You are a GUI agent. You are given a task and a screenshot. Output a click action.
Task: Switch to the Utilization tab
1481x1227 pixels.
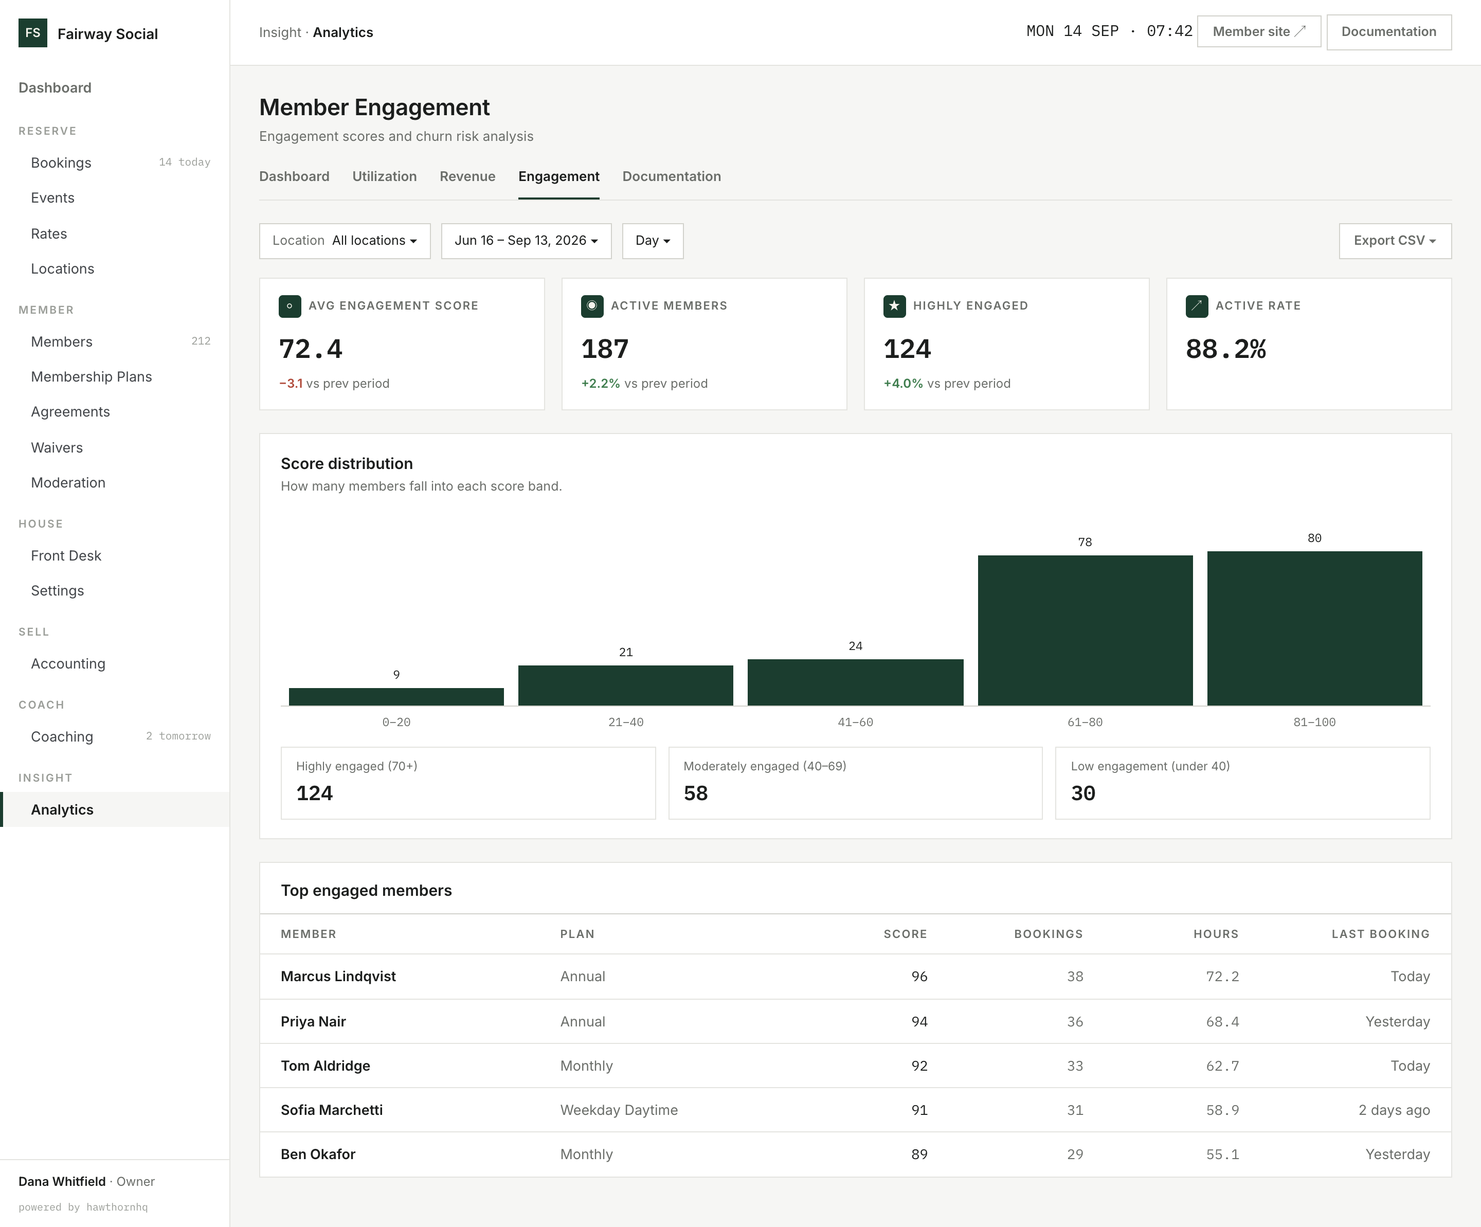384,176
